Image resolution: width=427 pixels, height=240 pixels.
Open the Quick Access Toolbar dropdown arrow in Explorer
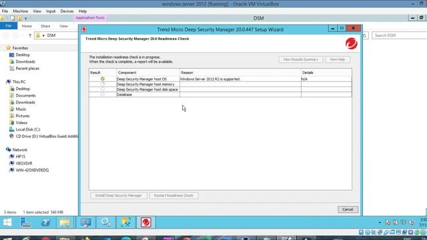pyautogui.click(x=25, y=19)
